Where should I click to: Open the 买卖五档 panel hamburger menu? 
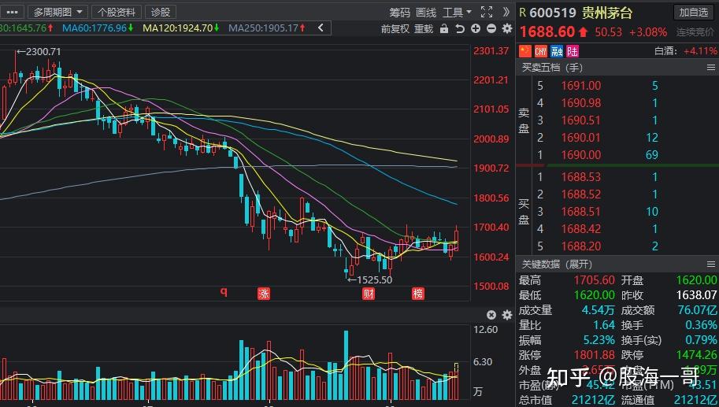(x=710, y=68)
